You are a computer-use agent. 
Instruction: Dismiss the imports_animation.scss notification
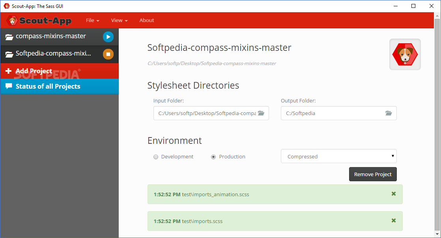coord(394,193)
